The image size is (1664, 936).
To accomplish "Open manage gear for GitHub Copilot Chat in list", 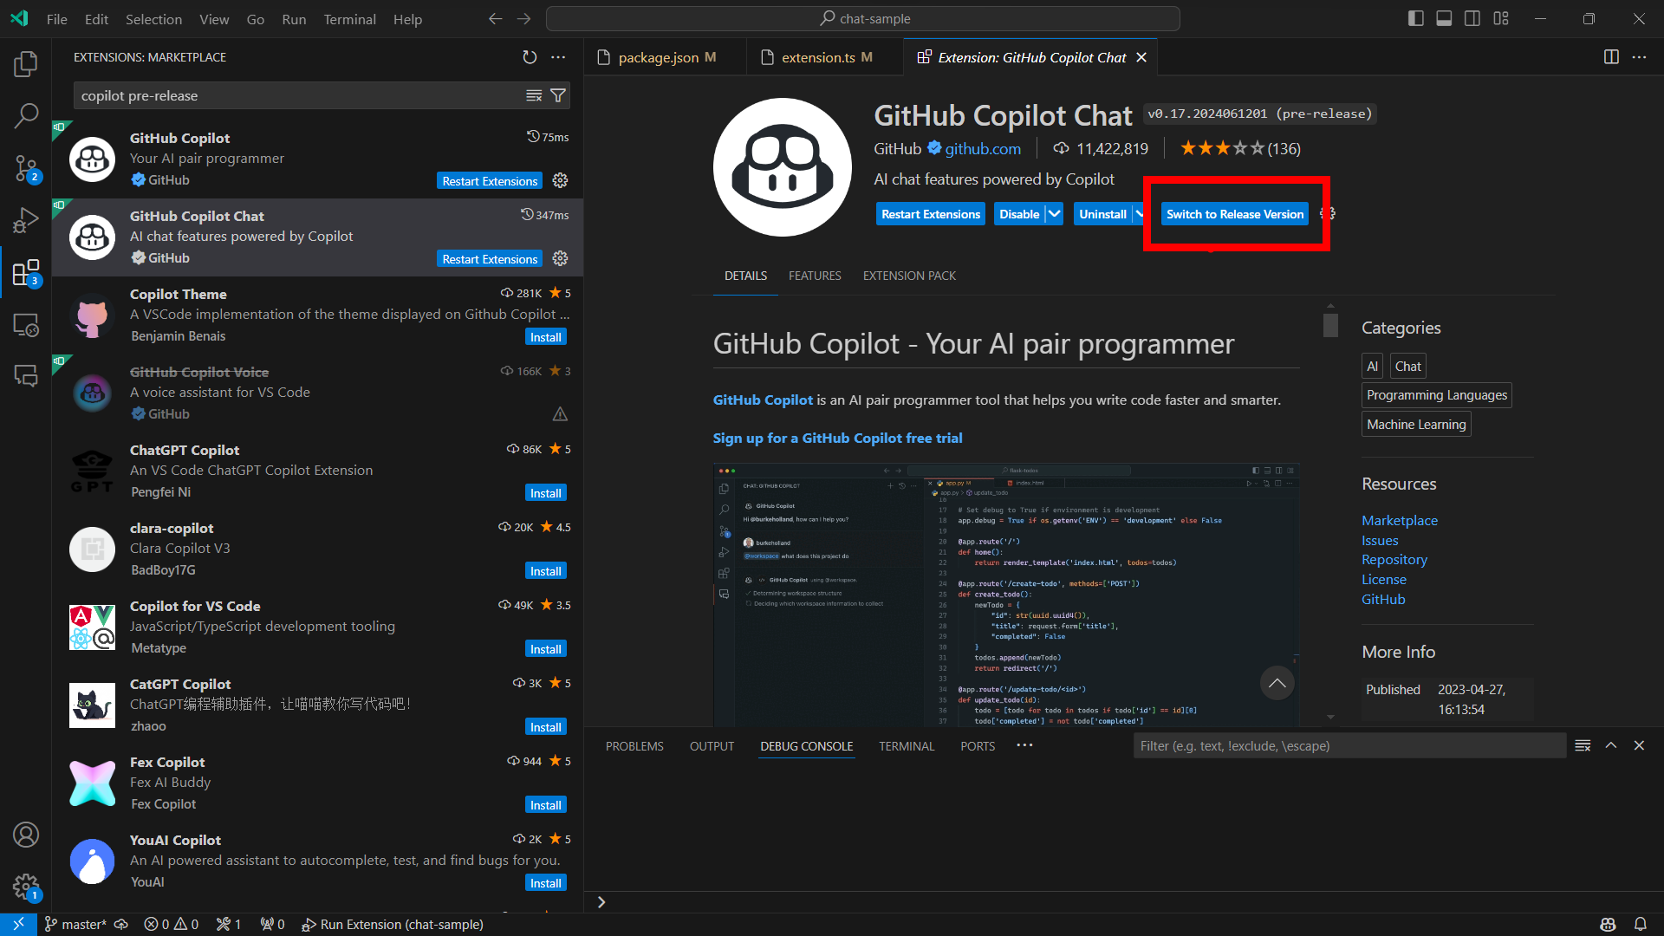I will pos(560,258).
